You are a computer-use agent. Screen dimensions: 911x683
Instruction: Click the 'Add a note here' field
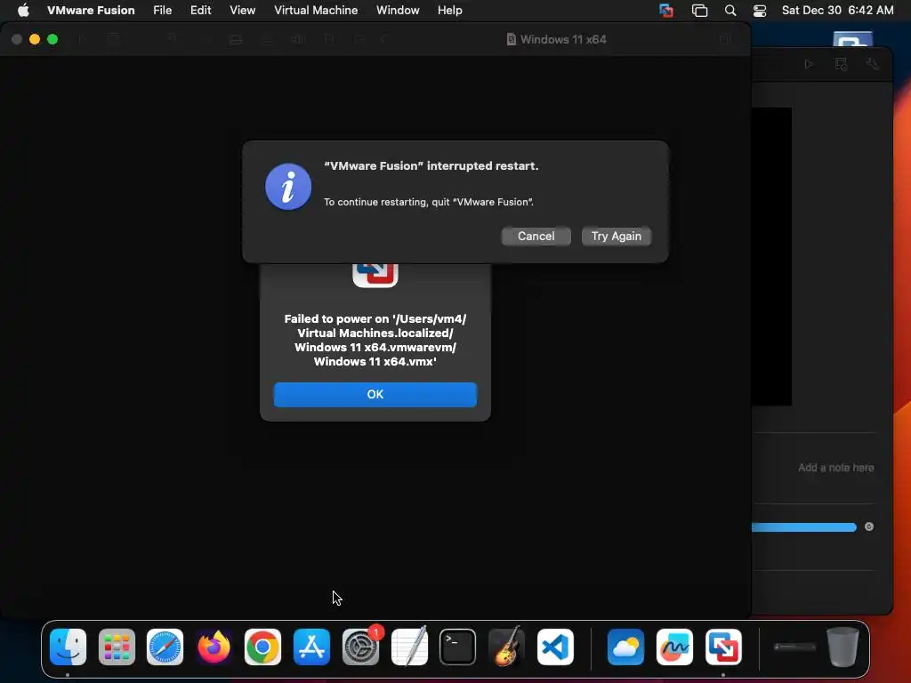click(x=835, y=468)
